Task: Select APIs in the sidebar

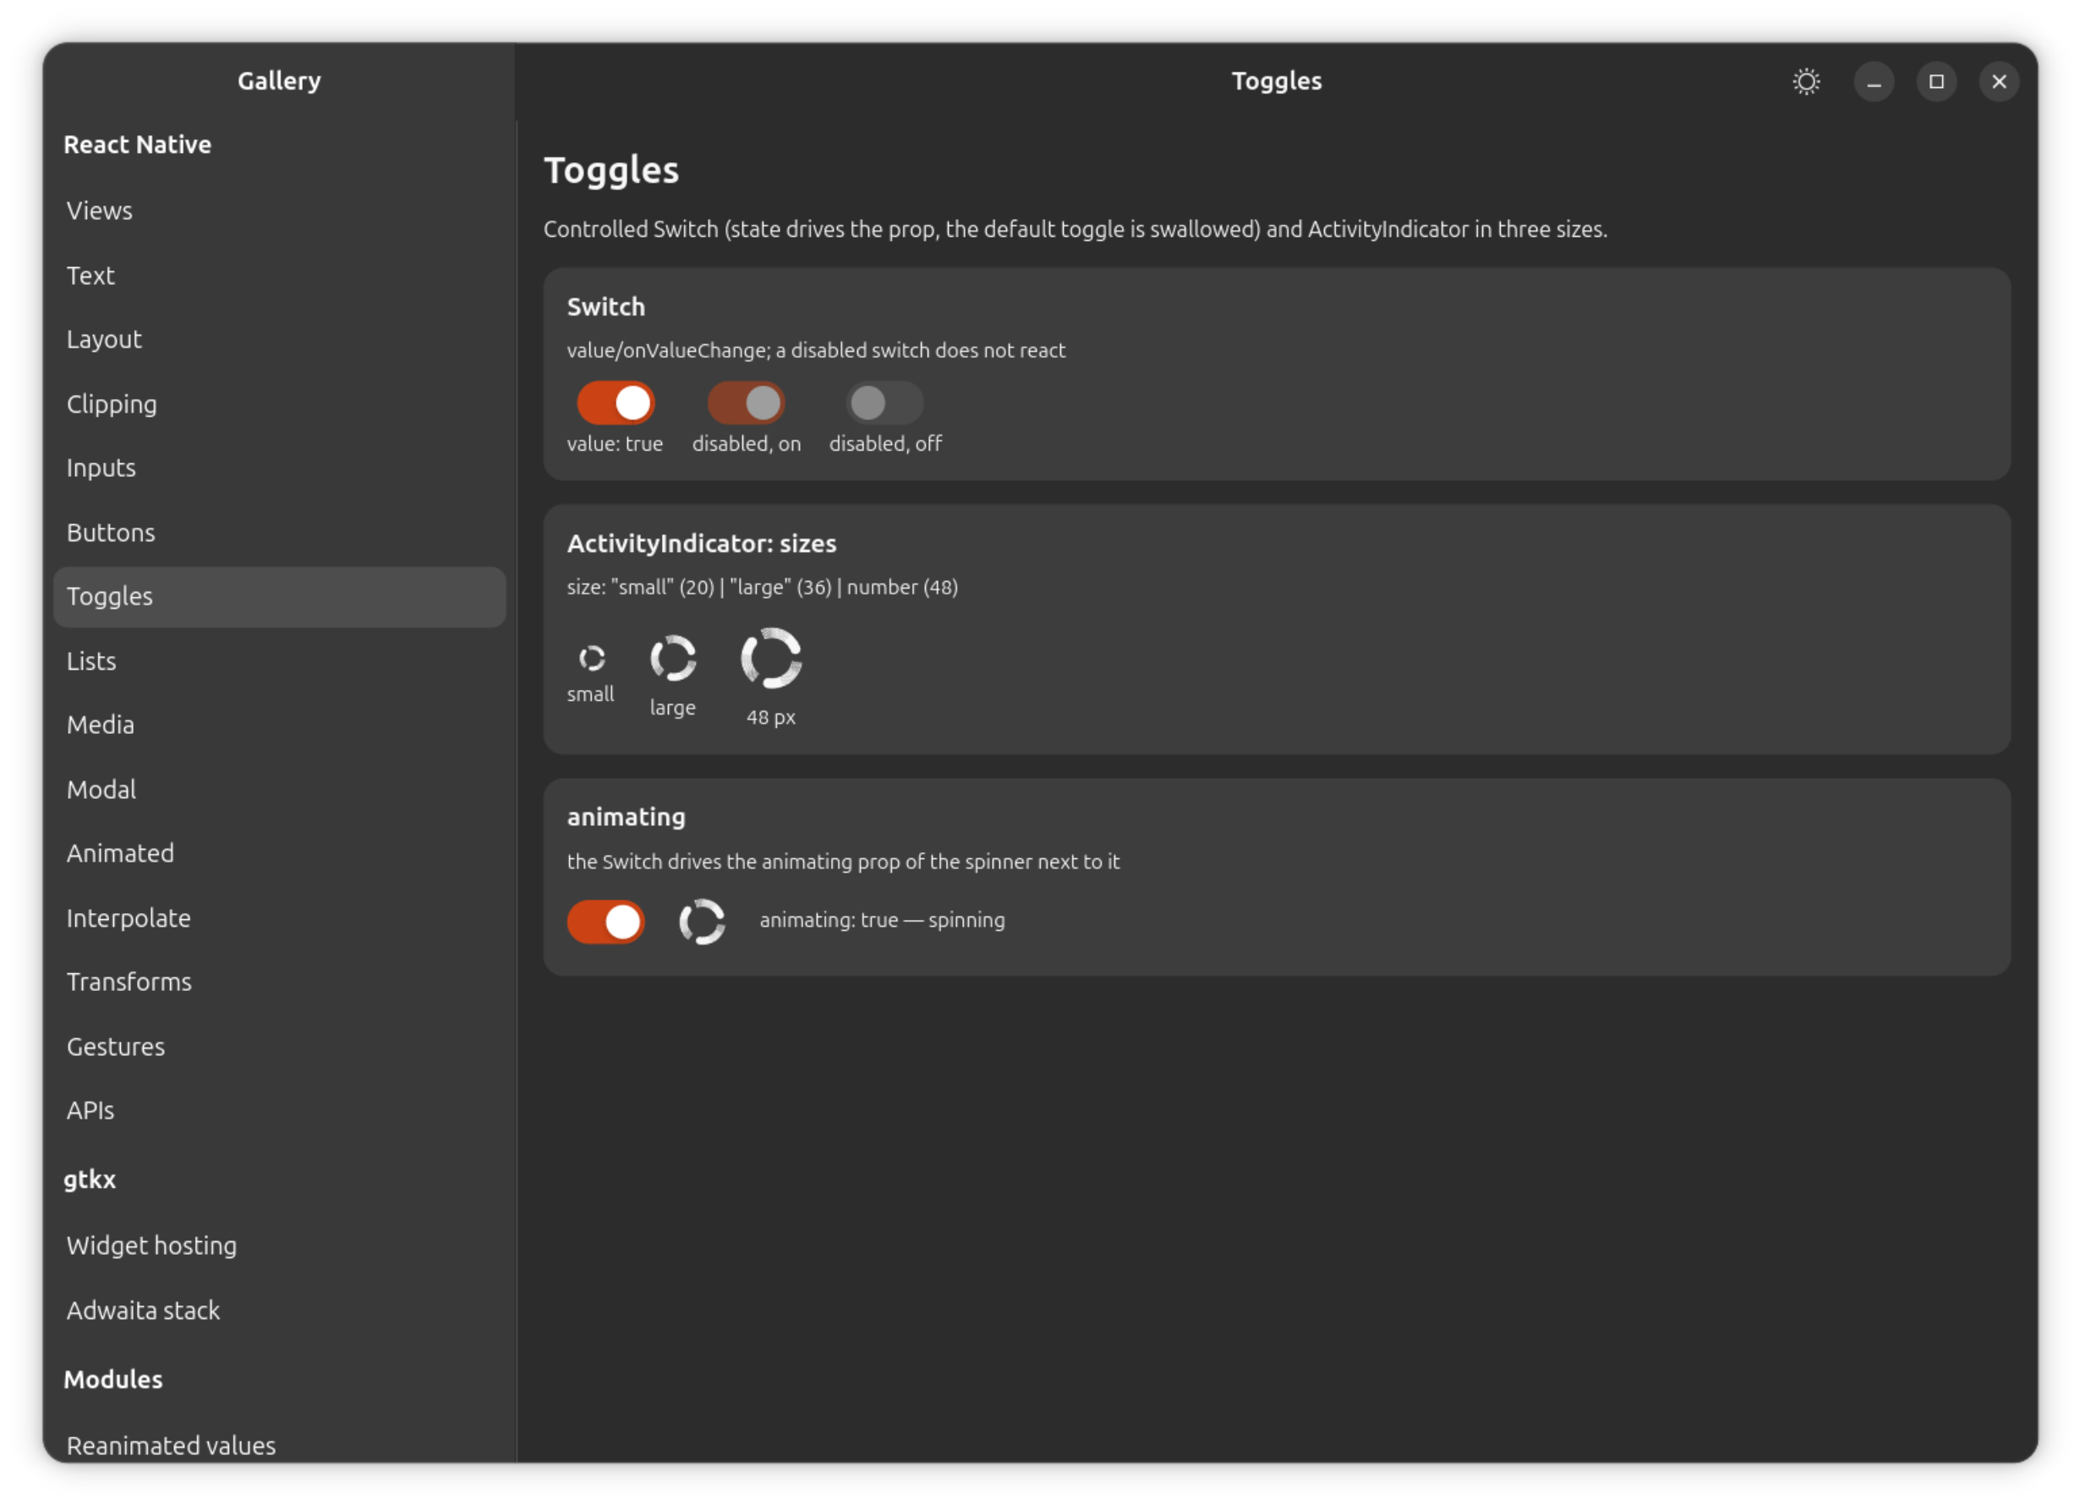Action: tap(280, 1109)
